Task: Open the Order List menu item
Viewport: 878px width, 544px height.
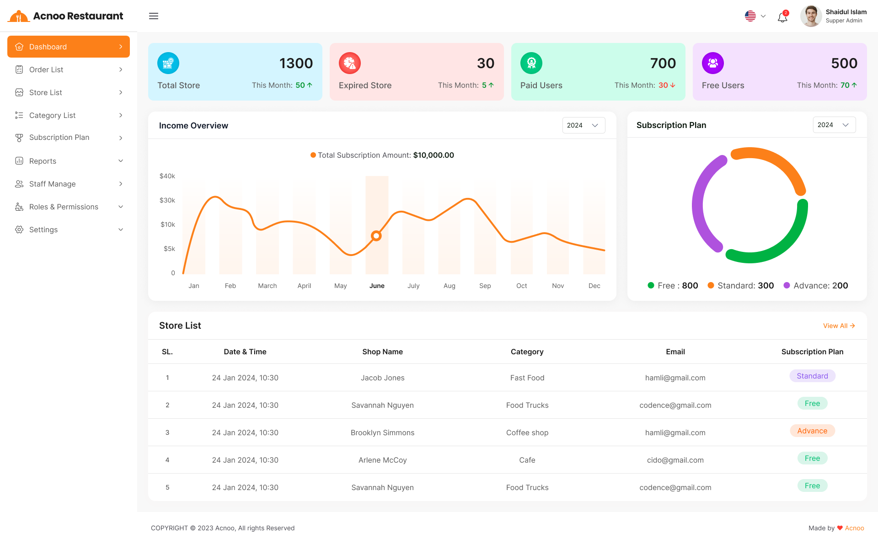Action: coord(69,69)
